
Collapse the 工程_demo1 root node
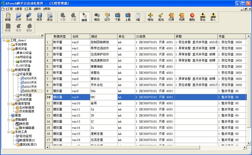tap(4, 40)
